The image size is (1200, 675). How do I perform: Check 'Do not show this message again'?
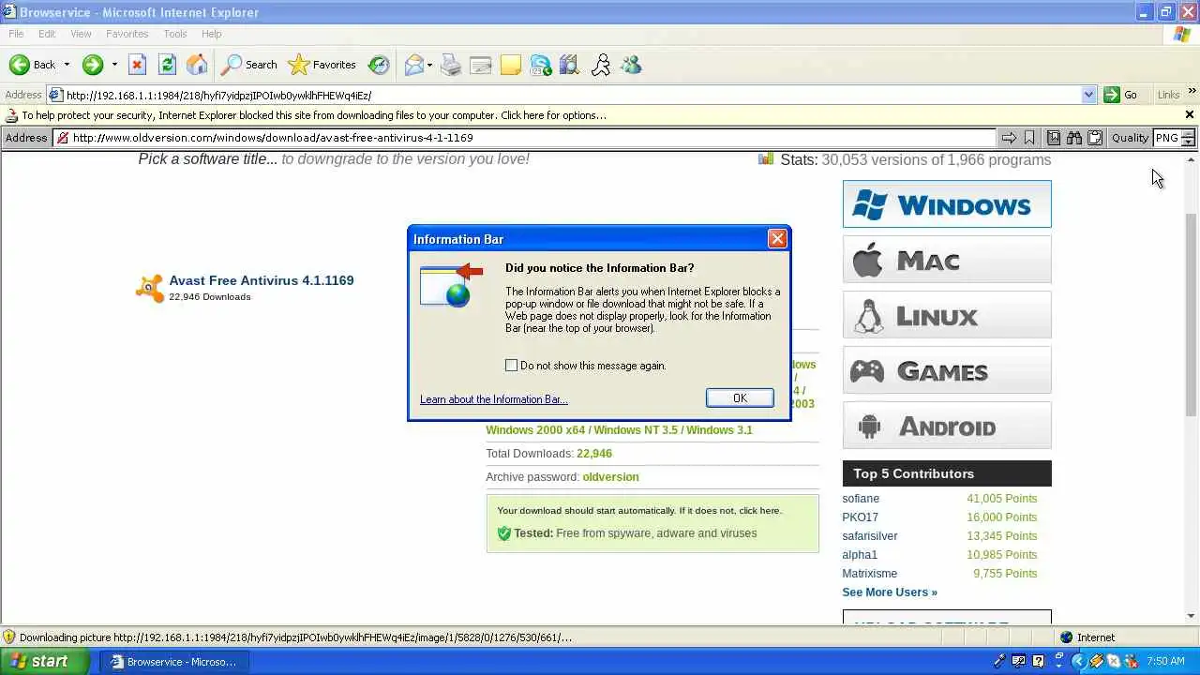pos(511,366)
